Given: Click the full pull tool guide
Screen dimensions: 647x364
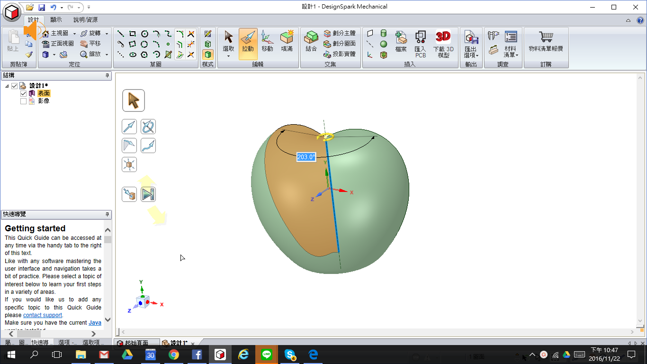Looking at the screenshot, I should click(x=148, y=194).
